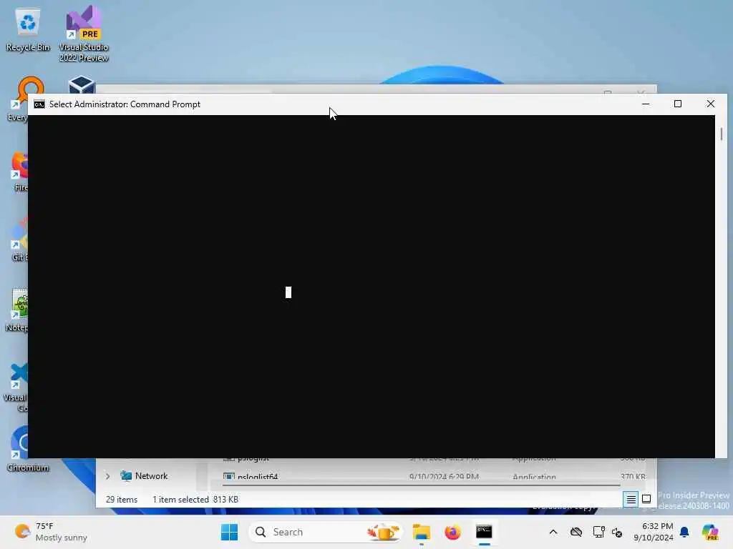Expand the Network tree item in Explorer
This screenshot has width=733, height=549.
point(107,476)
